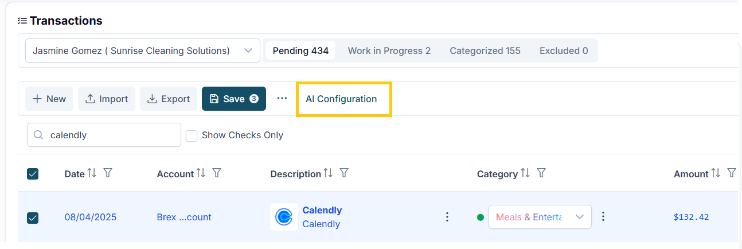Screen dimensions: 742x249
Task: Switch to the Work in Progress tab
Action: tap(389, 50)
